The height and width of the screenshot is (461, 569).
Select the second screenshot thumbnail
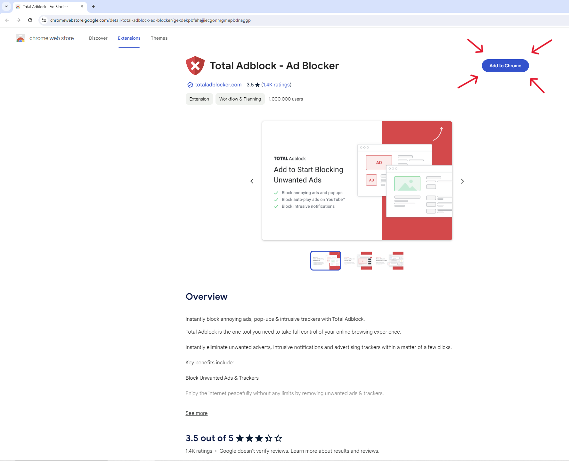(x=357, y=261)
